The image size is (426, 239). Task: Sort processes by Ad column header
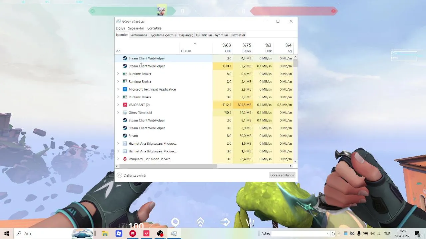(147, 47)
